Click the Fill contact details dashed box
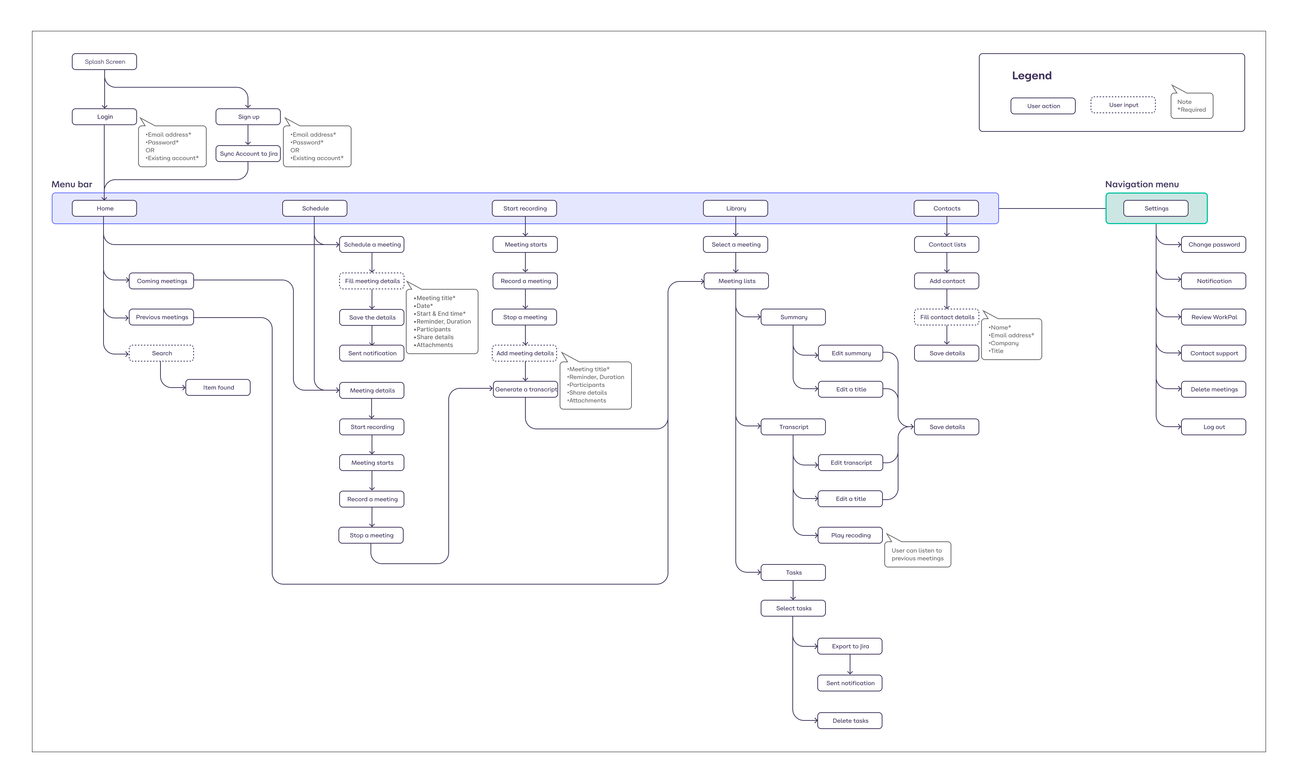Screen dimensions: 1298x783 pos(947,317)
